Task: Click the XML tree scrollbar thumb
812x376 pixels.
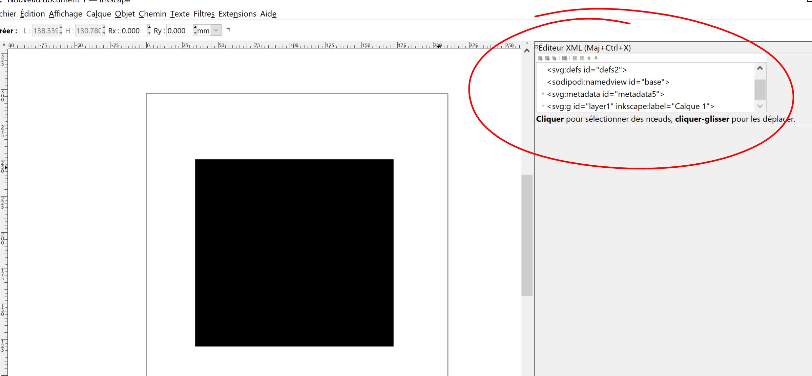Action: click(x=760, y=90)
